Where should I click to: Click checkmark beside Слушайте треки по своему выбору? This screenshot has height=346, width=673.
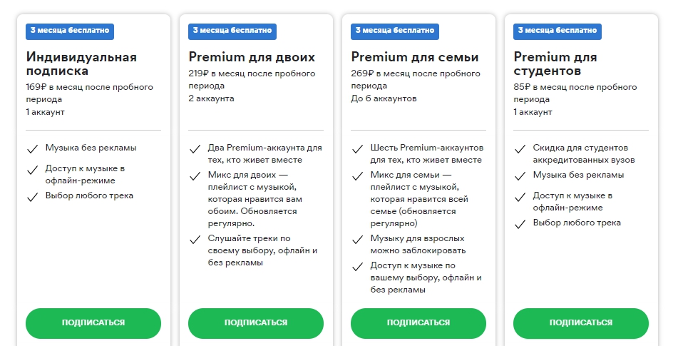click(x=195, y=240)
